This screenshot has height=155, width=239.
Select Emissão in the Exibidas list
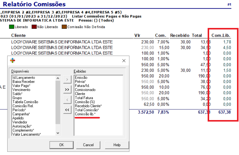coord(81,78)
